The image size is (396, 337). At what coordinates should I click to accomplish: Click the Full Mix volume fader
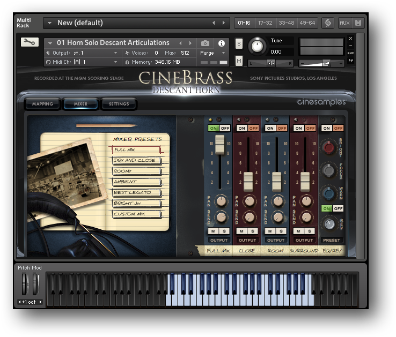tap(219, 145)
